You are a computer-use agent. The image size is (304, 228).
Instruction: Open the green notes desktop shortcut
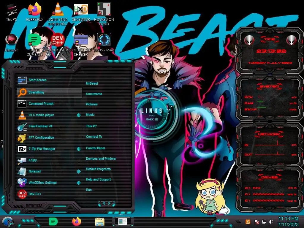pyautogui.click(x=34, y=45)
